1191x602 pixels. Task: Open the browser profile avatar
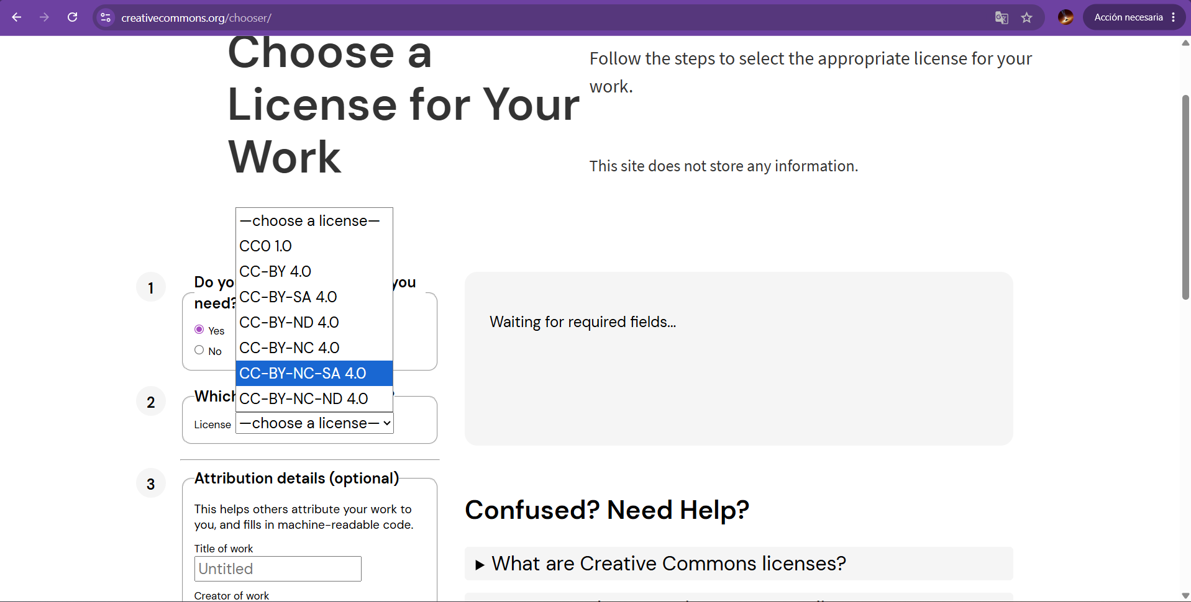1066,17
